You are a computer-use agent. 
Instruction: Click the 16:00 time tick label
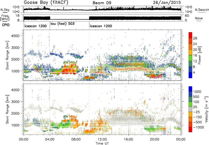(128, 140)
